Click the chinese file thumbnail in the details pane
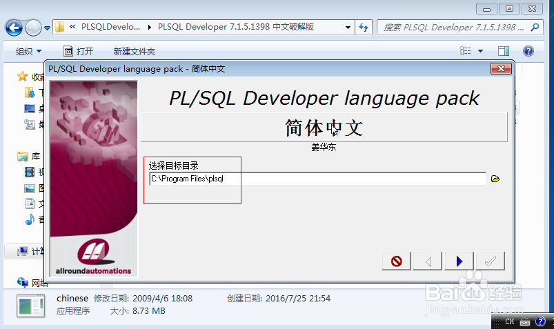Image resolution: width=554 pixels, height=329 pixels. coord(31,306)
